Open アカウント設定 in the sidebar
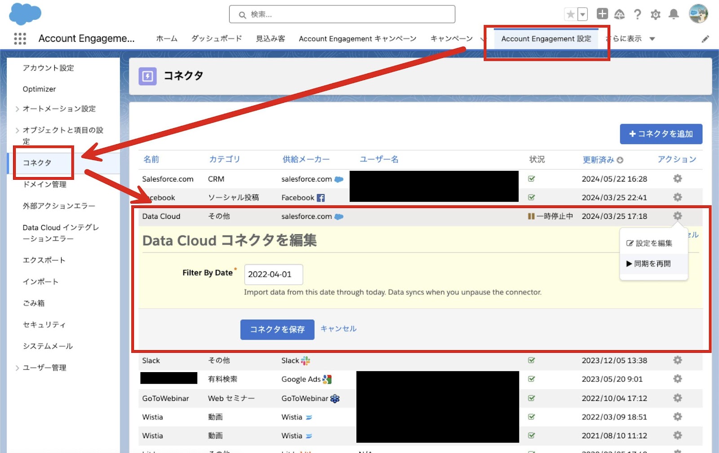Screen dimensions: 719x453 (49, 68)
